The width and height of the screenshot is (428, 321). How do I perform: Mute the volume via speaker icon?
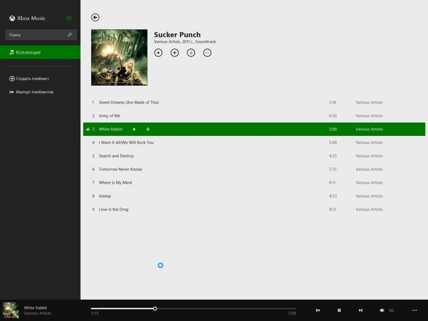[382, 310]
